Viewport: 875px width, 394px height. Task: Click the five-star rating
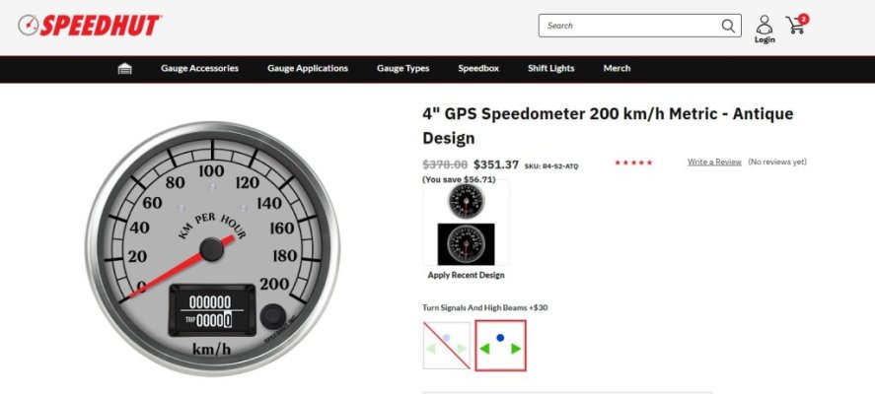tap(633, 163)
